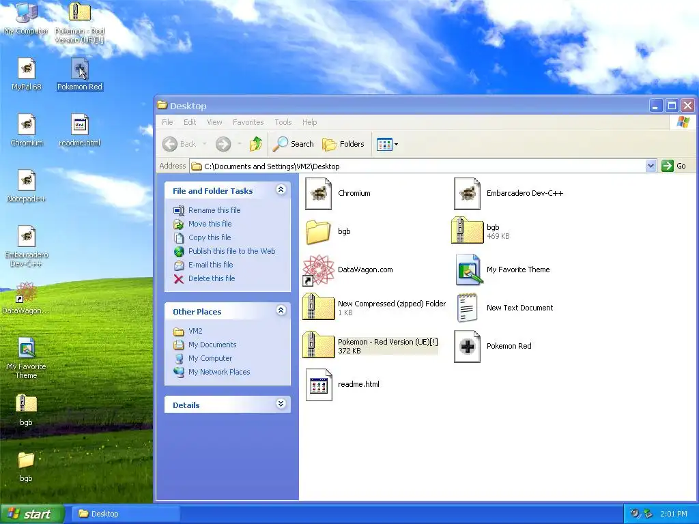699x524 pixels.
Task: Select DataWagon.com shortcut in Explorer window
Action: tap(347, 270)
